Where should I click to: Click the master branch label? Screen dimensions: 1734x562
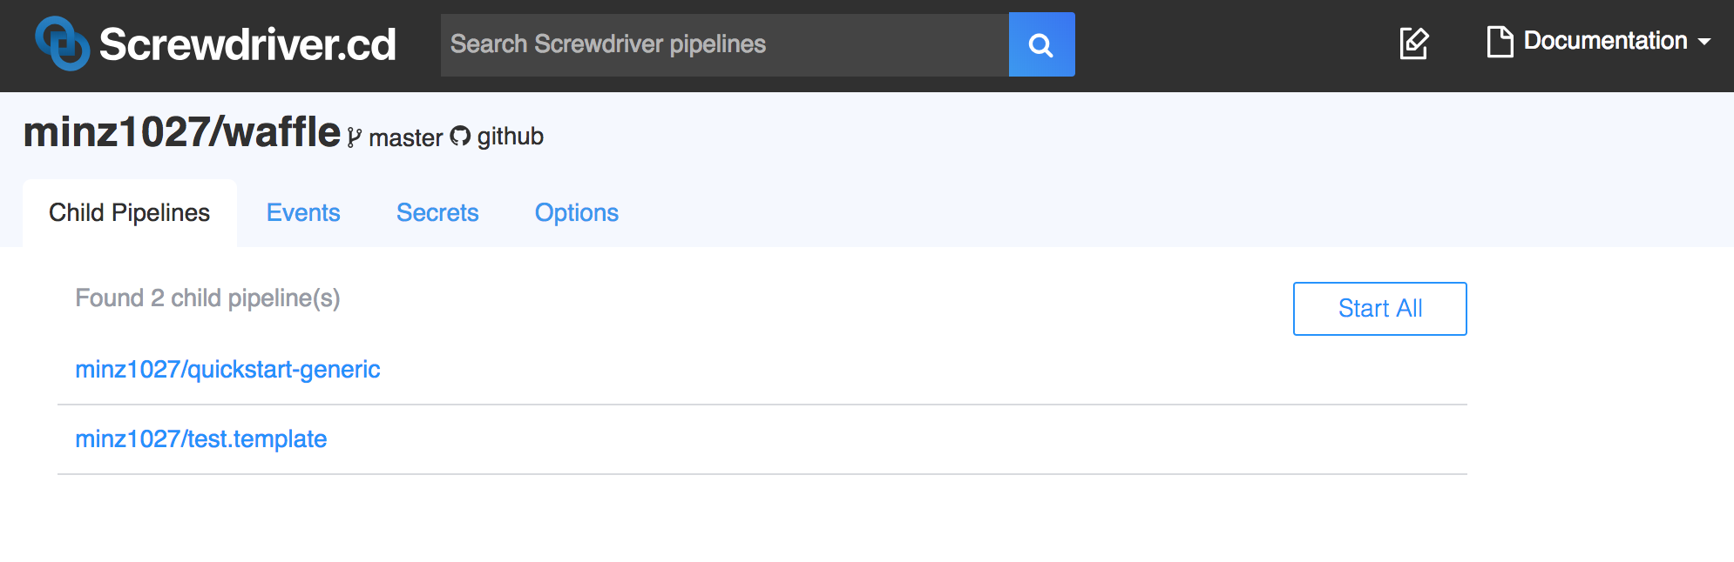pos(406,137)
